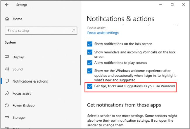The width and height of the screenshot is (190, 129).
Task: Disable Allow notifications to play sounds
Action: coord(90,63)
